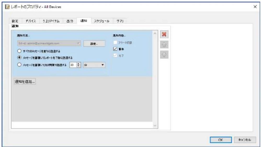Screen dimensions: 261x147
Task: Click the notification list scrollbar down arrow
Action: [155, 125]
